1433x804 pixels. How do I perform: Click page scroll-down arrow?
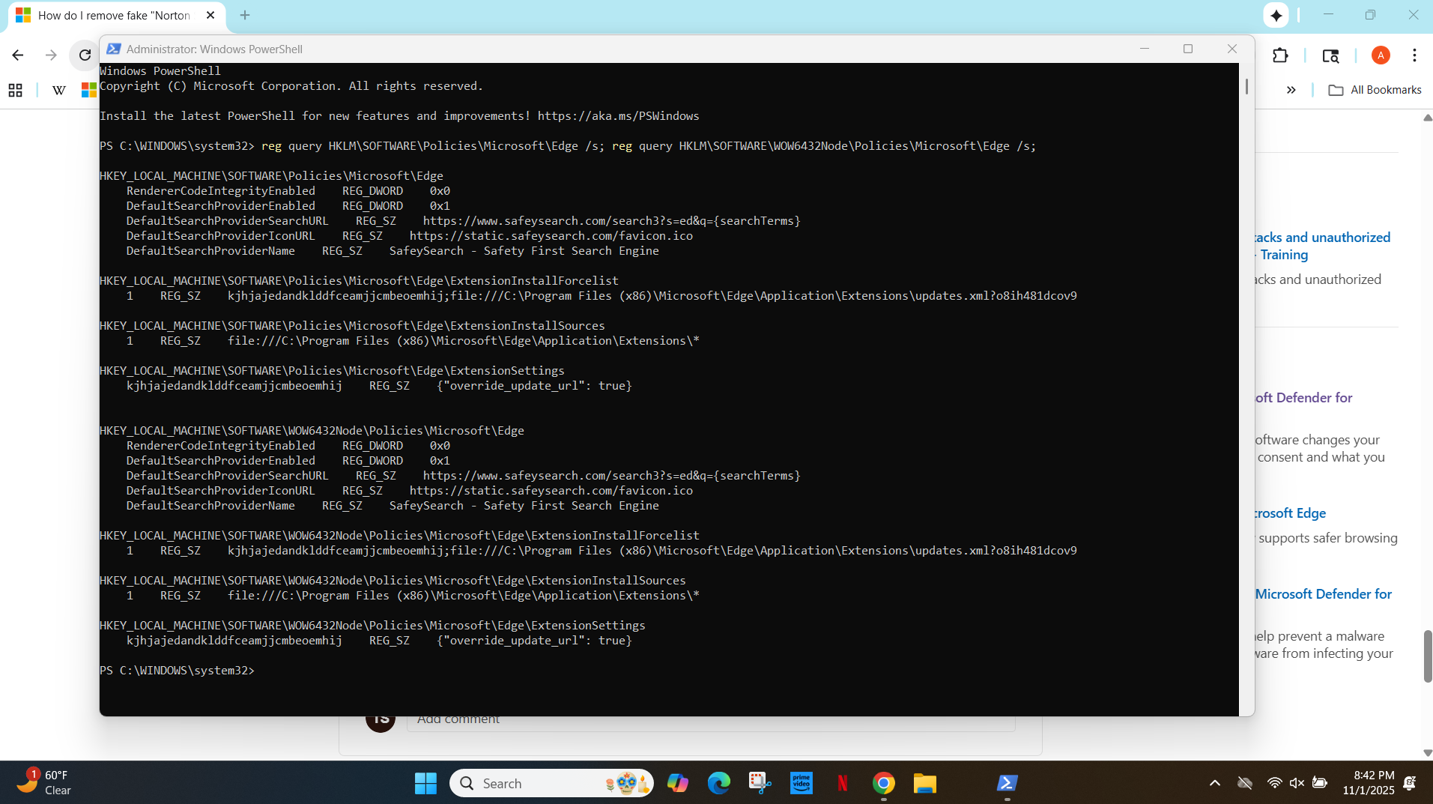[x=1427, y=753]
